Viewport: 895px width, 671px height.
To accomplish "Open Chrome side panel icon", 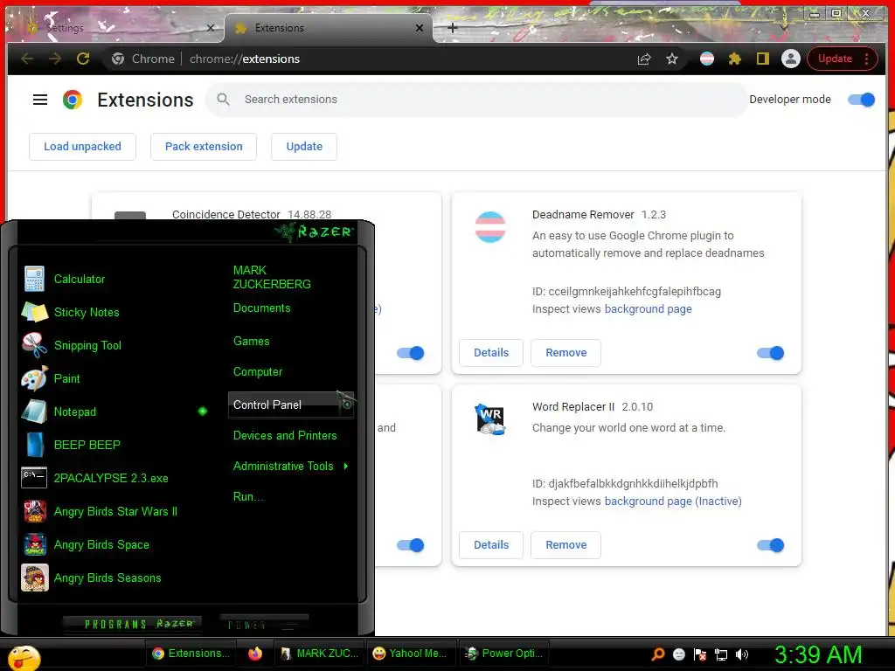I will tap(762, 59).
